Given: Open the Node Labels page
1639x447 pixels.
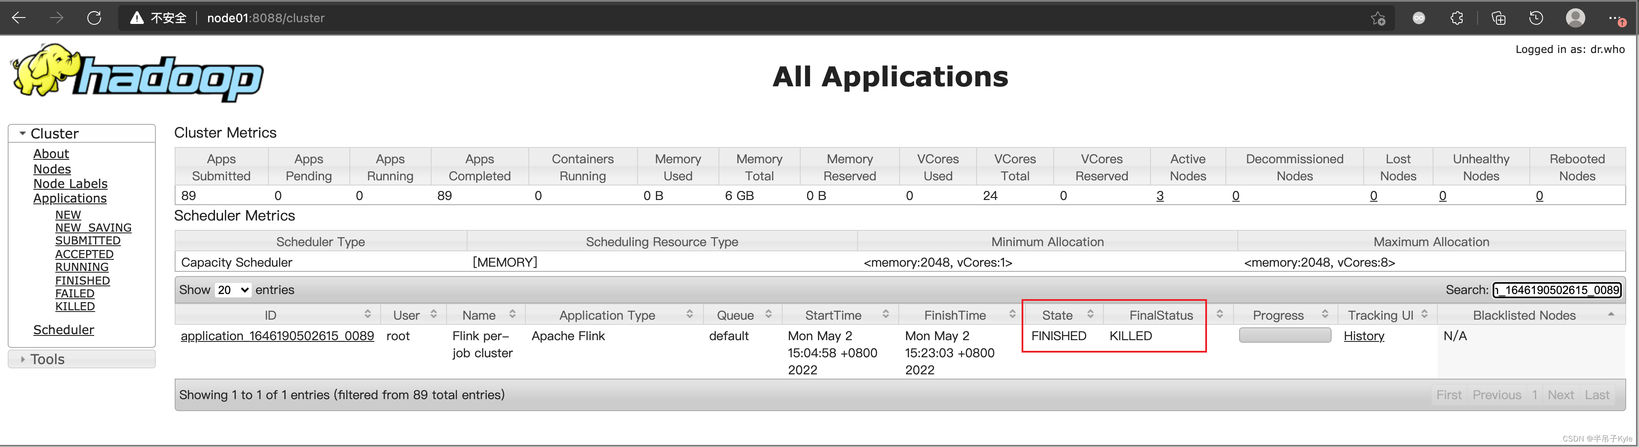Looking at the screenshot, I should tap(71, 183).
